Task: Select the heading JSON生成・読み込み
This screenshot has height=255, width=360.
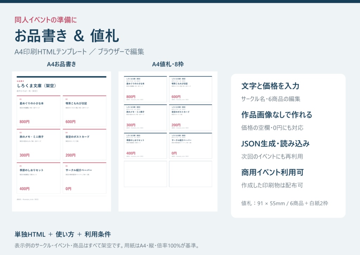Action: pos(275,144)
